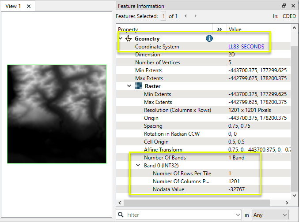The height and width of the screenshot is (222, 299).
Task: Click the Value column header
Action: coord(256,30)
